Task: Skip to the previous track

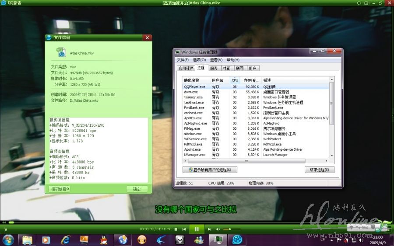Action: [x=184, y=229]
